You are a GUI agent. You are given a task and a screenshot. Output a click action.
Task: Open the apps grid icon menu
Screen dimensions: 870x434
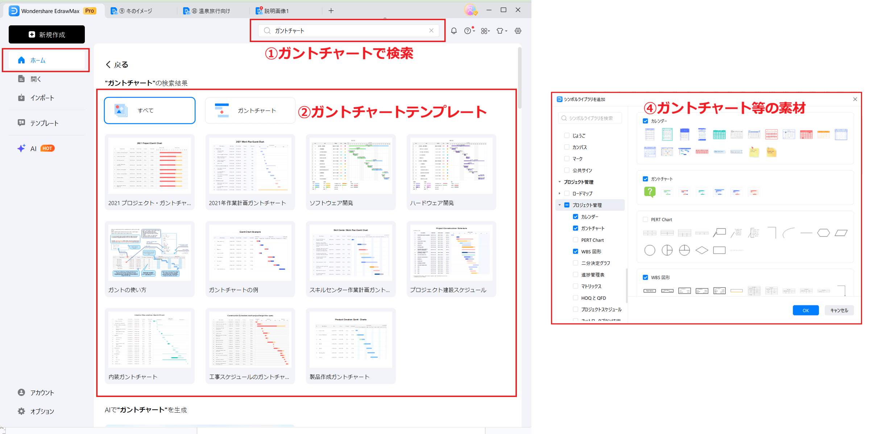(x=485, y=31)
